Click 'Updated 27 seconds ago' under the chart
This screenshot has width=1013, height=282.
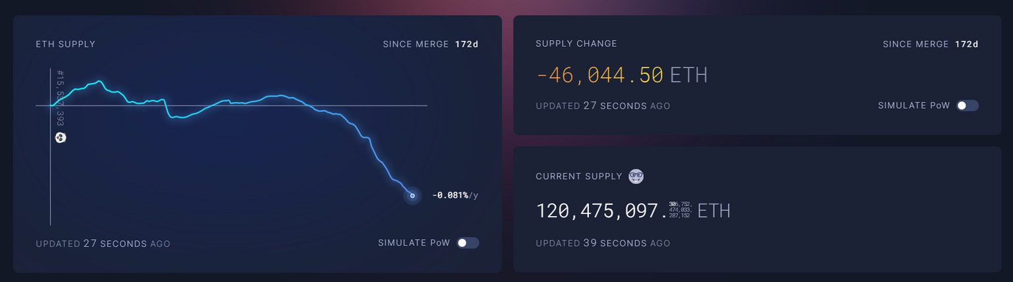coord(103,244)
